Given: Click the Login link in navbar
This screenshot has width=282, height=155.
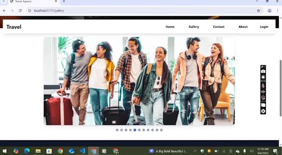Looking at the screenshot, I should click(264, 27).
